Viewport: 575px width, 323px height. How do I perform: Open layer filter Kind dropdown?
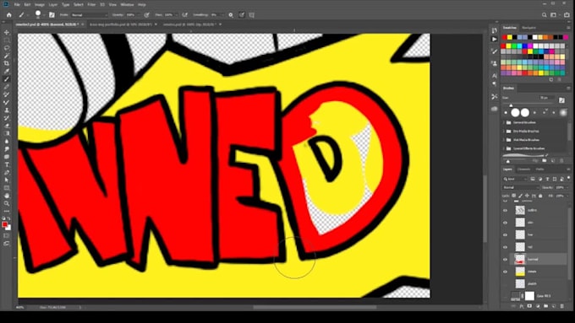click(515, 179)
